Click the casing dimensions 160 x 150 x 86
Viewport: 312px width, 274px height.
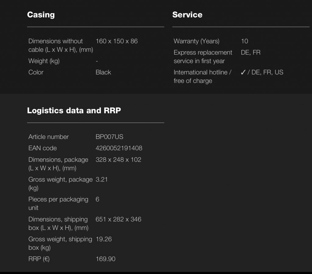tap(117, 41)
